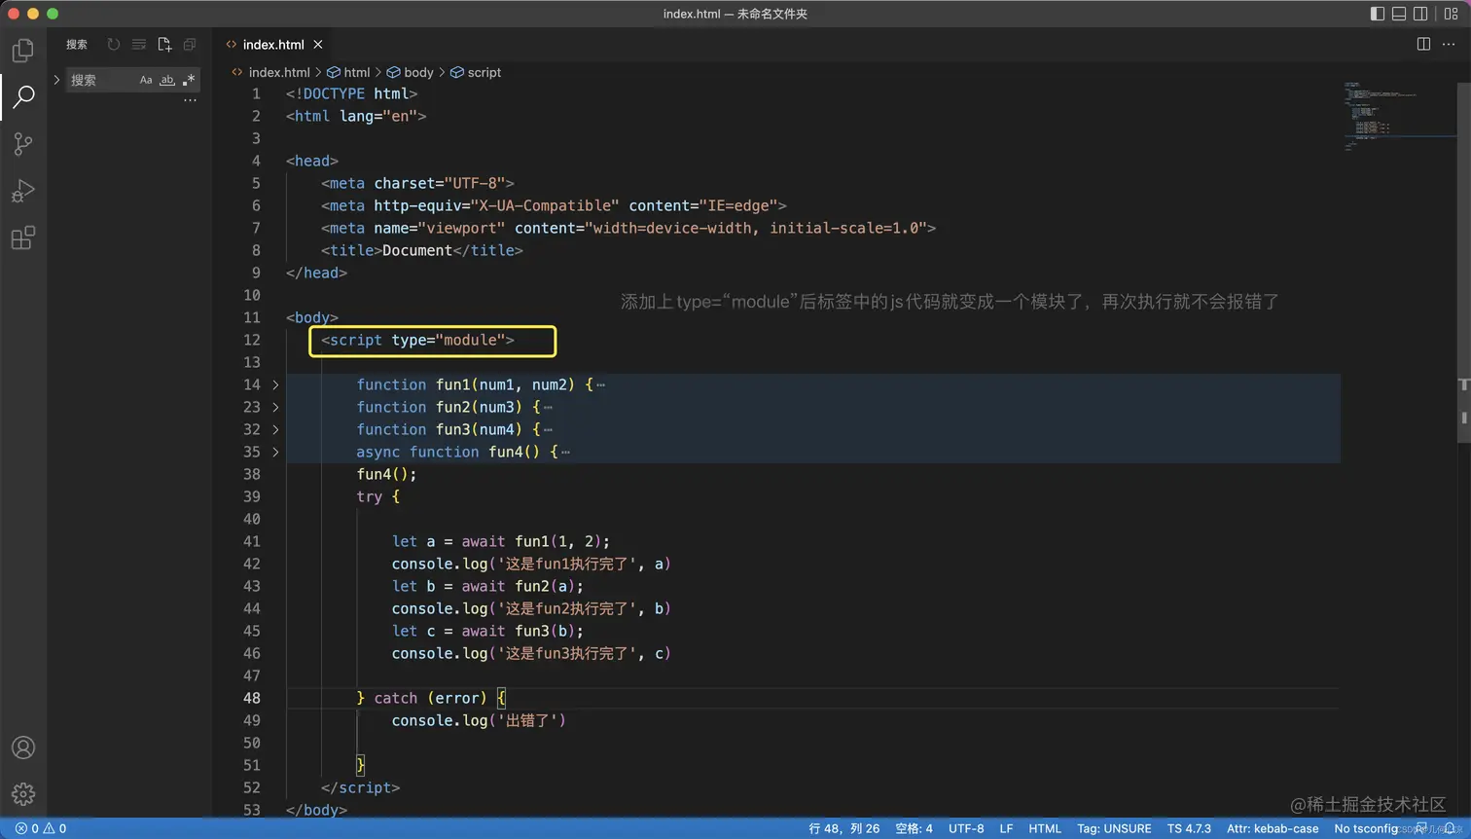Toggle primary sidebar layout icon
This screenshot has height=839, width=1471.
pyautogui.click(x=1378, y=14)
